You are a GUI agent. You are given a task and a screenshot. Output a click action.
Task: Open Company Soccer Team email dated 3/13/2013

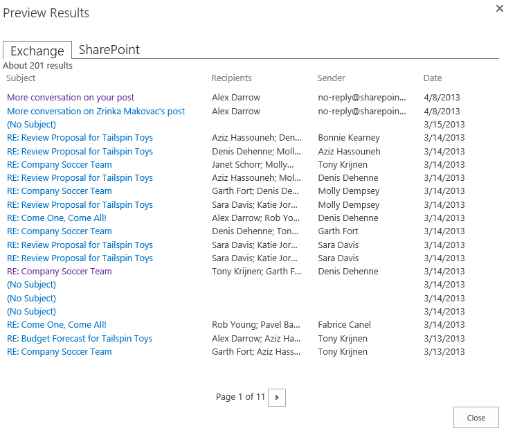[60, 352]
